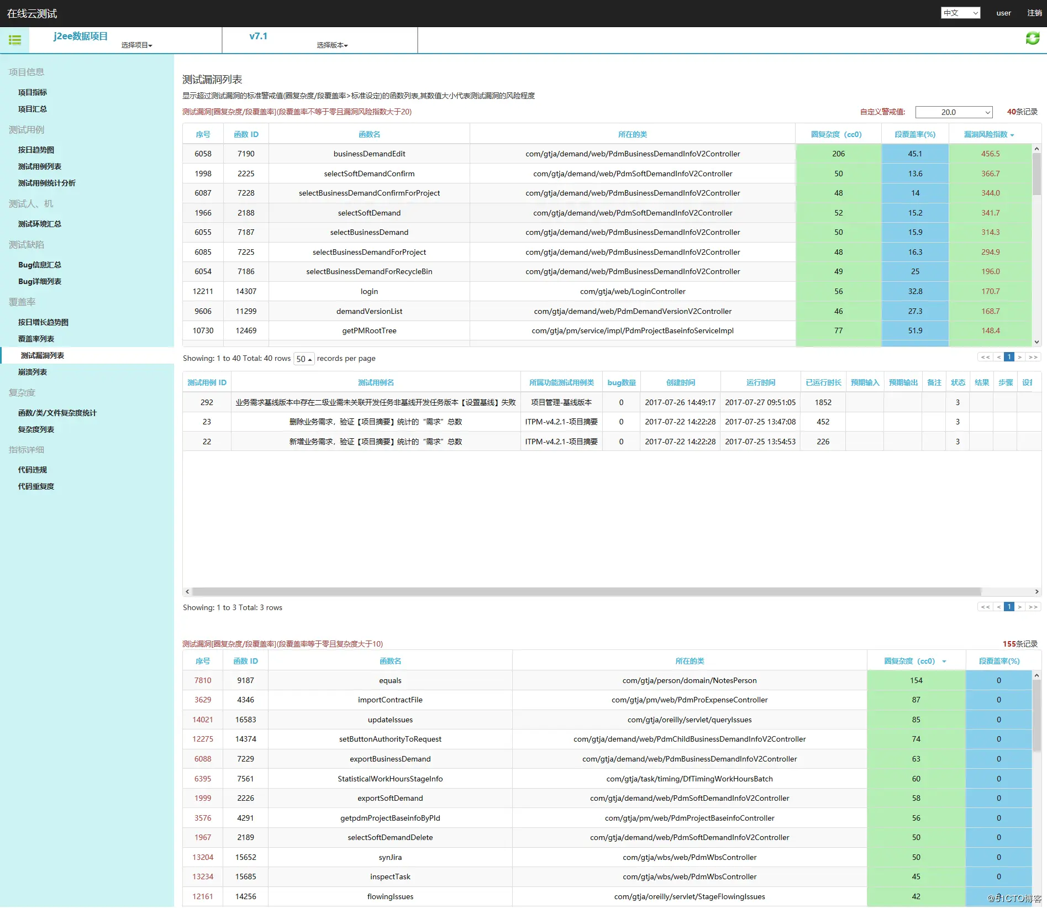The height and width of the screenshot is (908, 1047).
Task: Click left arrow of horizontal scrollbar
Action: (188, 591)
